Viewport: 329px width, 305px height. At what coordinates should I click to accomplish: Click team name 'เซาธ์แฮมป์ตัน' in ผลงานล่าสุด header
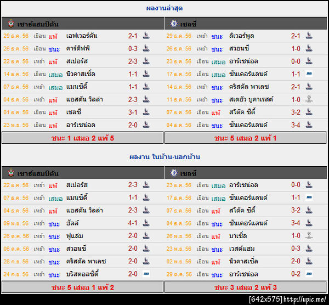point(38,24)
